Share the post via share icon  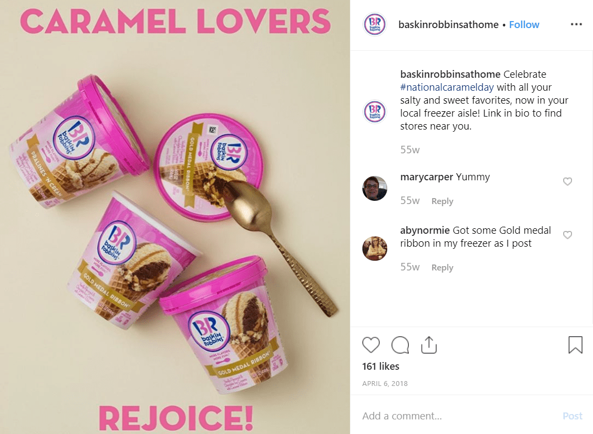coord(429,345)
